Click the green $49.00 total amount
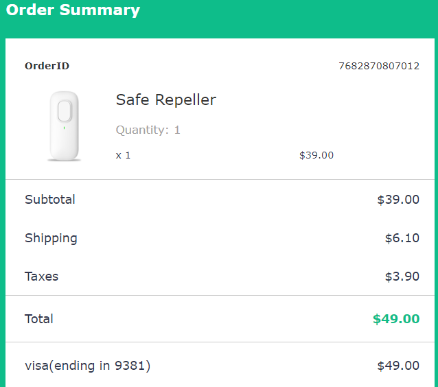 (x=395, y=319)
